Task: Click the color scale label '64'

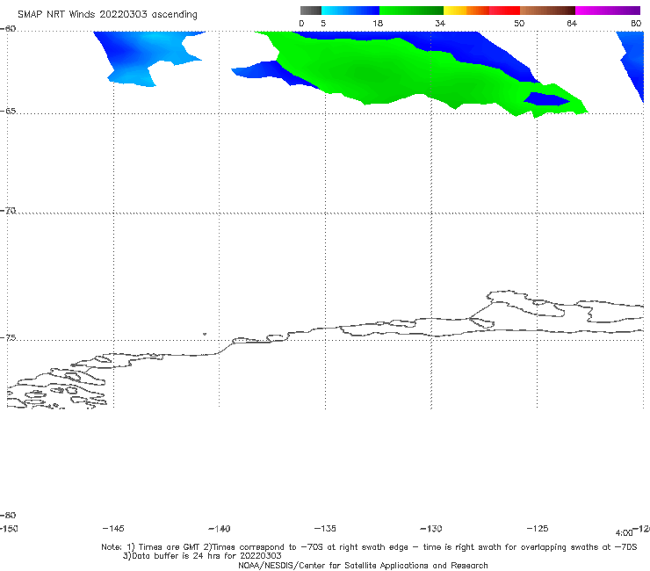Action: click(x=572, y=23)
